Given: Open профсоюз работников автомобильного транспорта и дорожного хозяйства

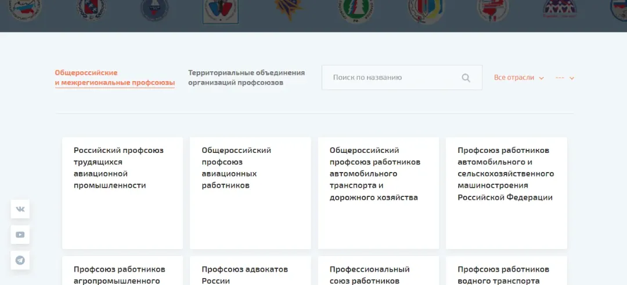Looking at the screenshot, I should point(379,193).
